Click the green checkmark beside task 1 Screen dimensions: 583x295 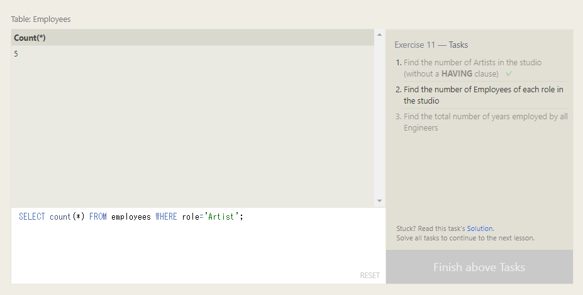click(x=509, y=74)
